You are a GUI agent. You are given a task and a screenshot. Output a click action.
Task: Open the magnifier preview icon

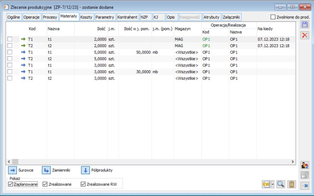coord(281,184)
